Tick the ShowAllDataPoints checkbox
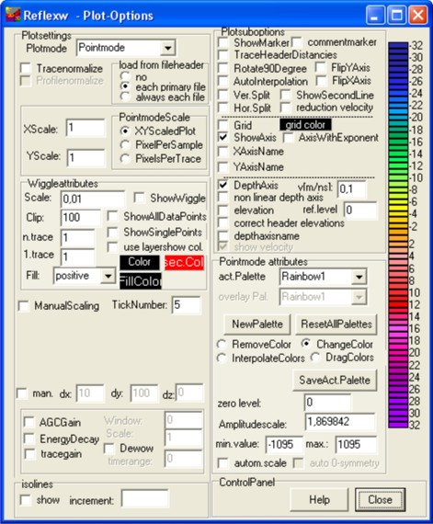 (x=112, y=216)
